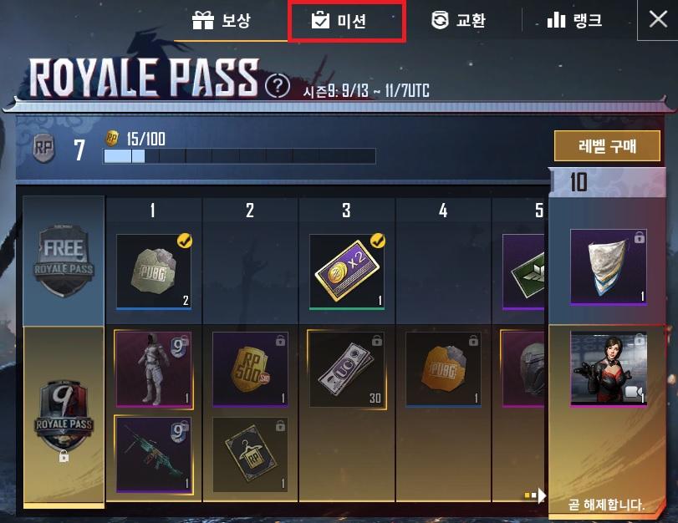This screenshot has height=523, width=678.
Task: Select the level 3 free x2 BP card reward
Action: click(347, 272)
